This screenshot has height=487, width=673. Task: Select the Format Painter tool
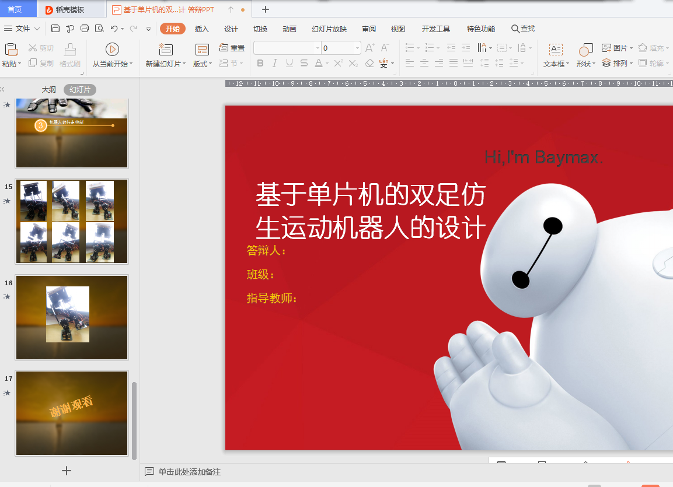[x=70, y=55]
